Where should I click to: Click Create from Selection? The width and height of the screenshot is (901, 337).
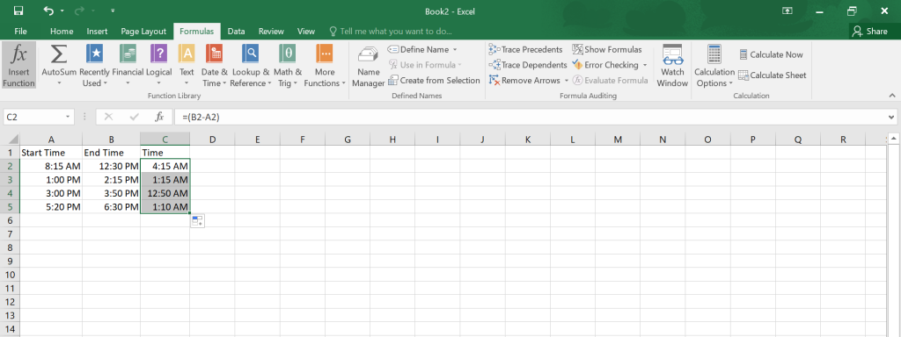pyautogui.click(x=434, y=80)
